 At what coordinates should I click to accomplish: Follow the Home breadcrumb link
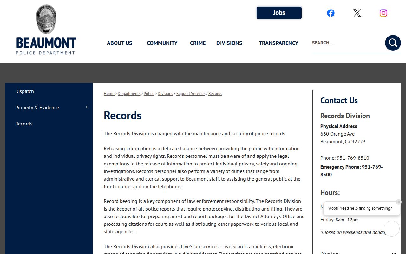pos(109,94)
